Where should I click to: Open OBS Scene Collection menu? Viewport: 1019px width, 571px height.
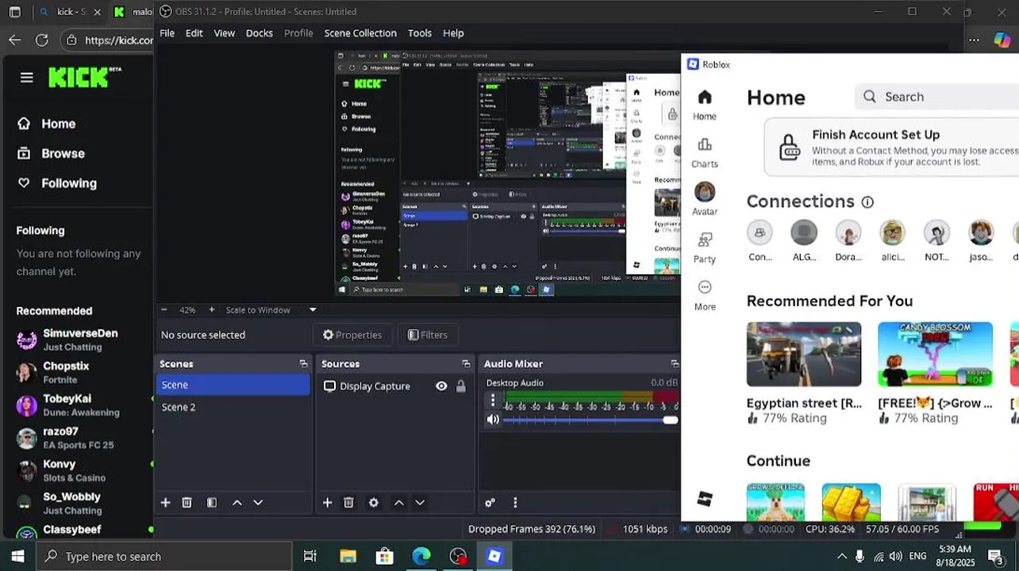pyautogui.click(x=360, y=33)
